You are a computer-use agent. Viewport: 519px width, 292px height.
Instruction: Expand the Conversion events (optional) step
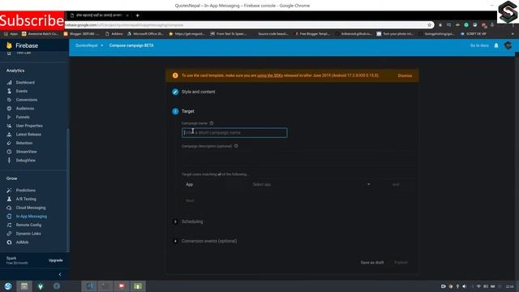[209, 241]
